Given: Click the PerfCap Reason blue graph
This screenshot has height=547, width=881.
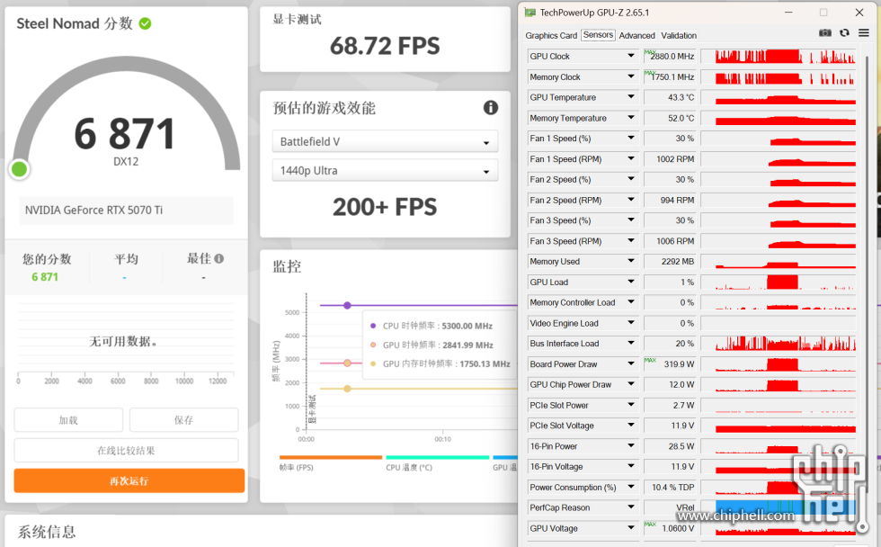Looking at the screenshot, I should coord(779,507).
